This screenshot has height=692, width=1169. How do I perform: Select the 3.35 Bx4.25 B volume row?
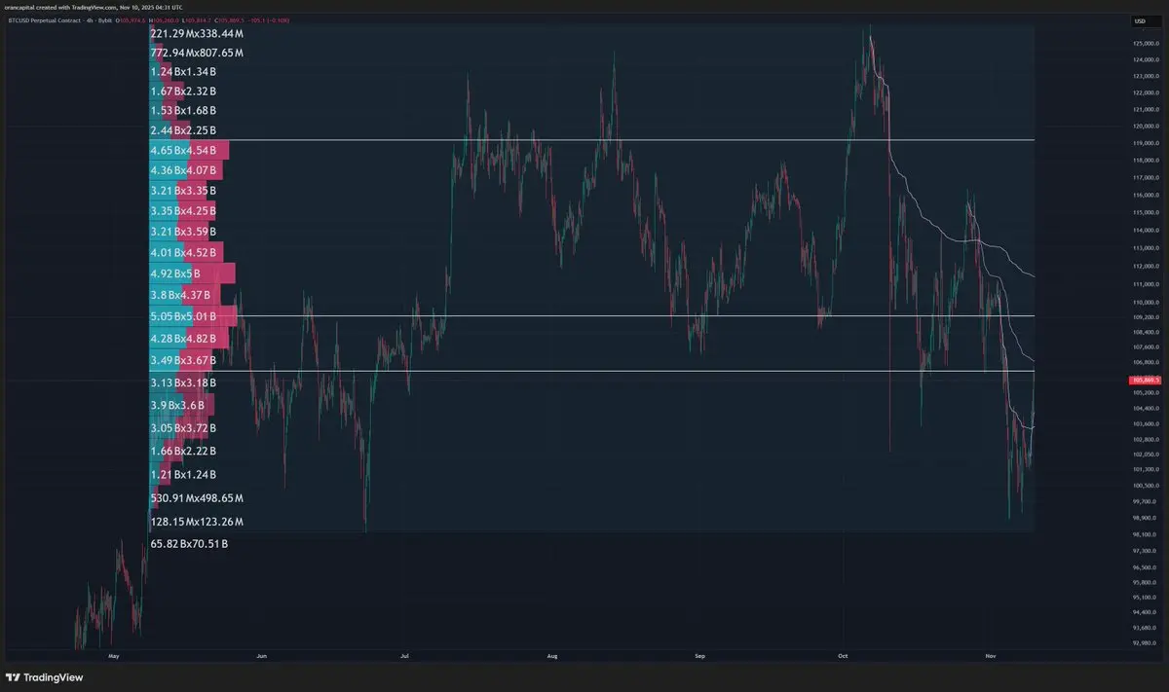pyautogui.click(x=184, y=210)
